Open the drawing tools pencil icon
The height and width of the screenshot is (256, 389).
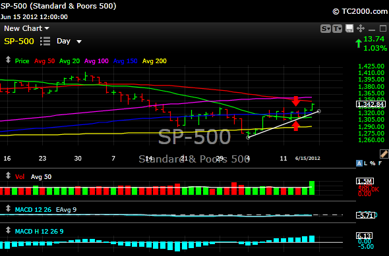(x=384, y=154)
